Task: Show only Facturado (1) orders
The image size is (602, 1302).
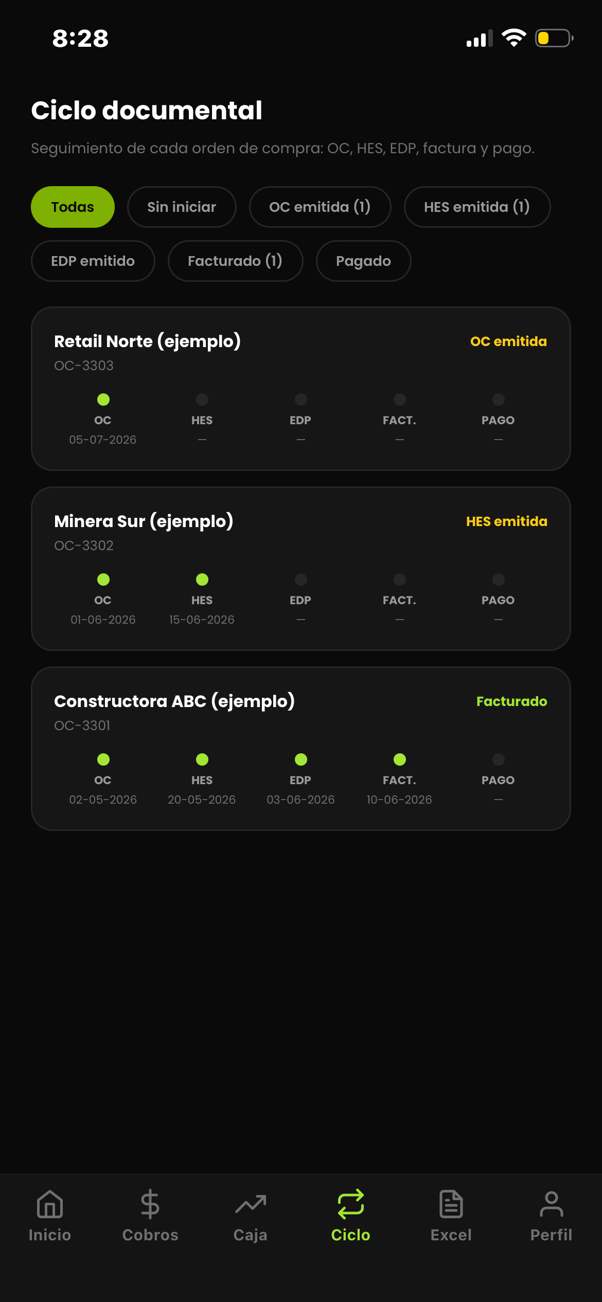Action: pyautogui.click(x=235, y=261)
